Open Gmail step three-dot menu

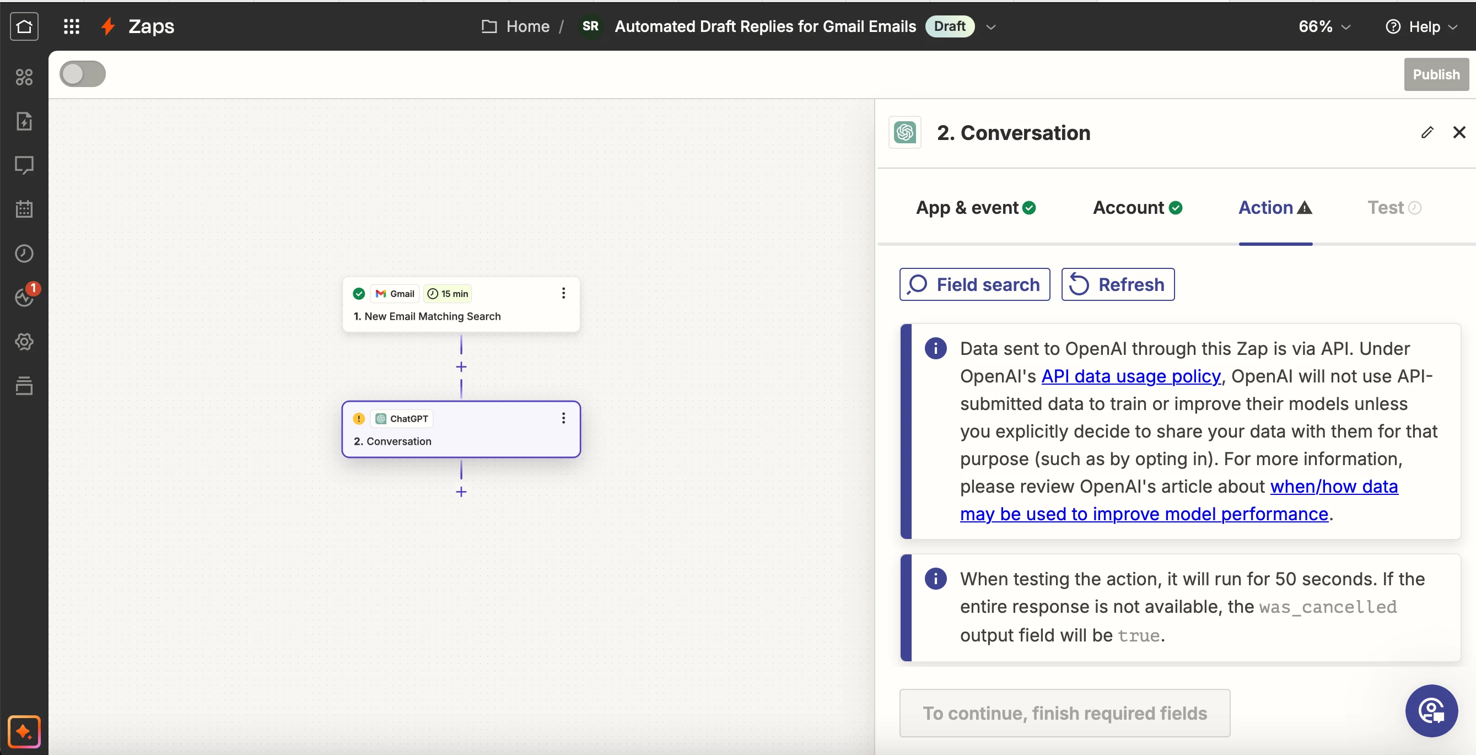coord(563,293)
